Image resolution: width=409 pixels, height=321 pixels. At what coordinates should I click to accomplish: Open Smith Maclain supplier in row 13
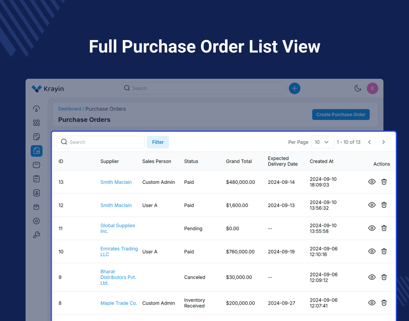[x=116, y=182]
